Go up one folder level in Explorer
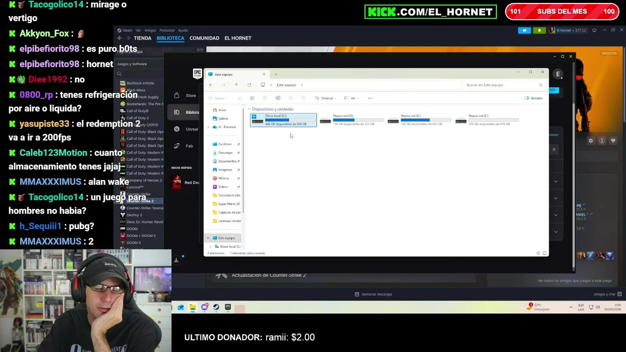The height and width of the screenshot is (352, 626). pos(236,85)
